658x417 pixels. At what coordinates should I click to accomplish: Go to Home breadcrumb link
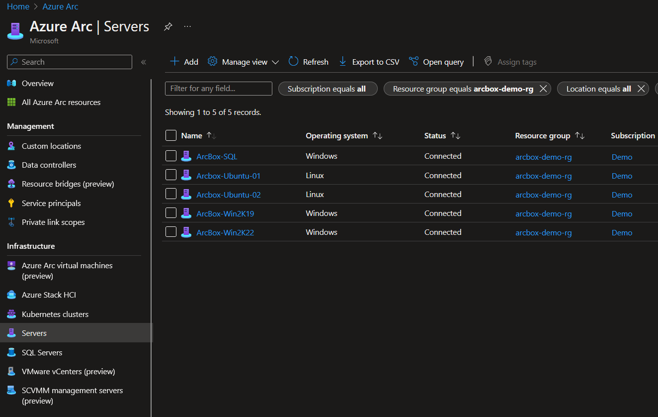18,6
